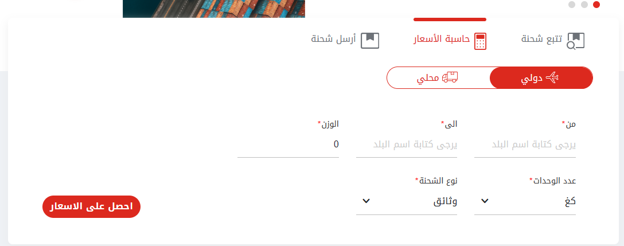Open the نوع الشحنة shipment type dropdown
The width and height of the screenshot is (624, 246).
[406, 201]
